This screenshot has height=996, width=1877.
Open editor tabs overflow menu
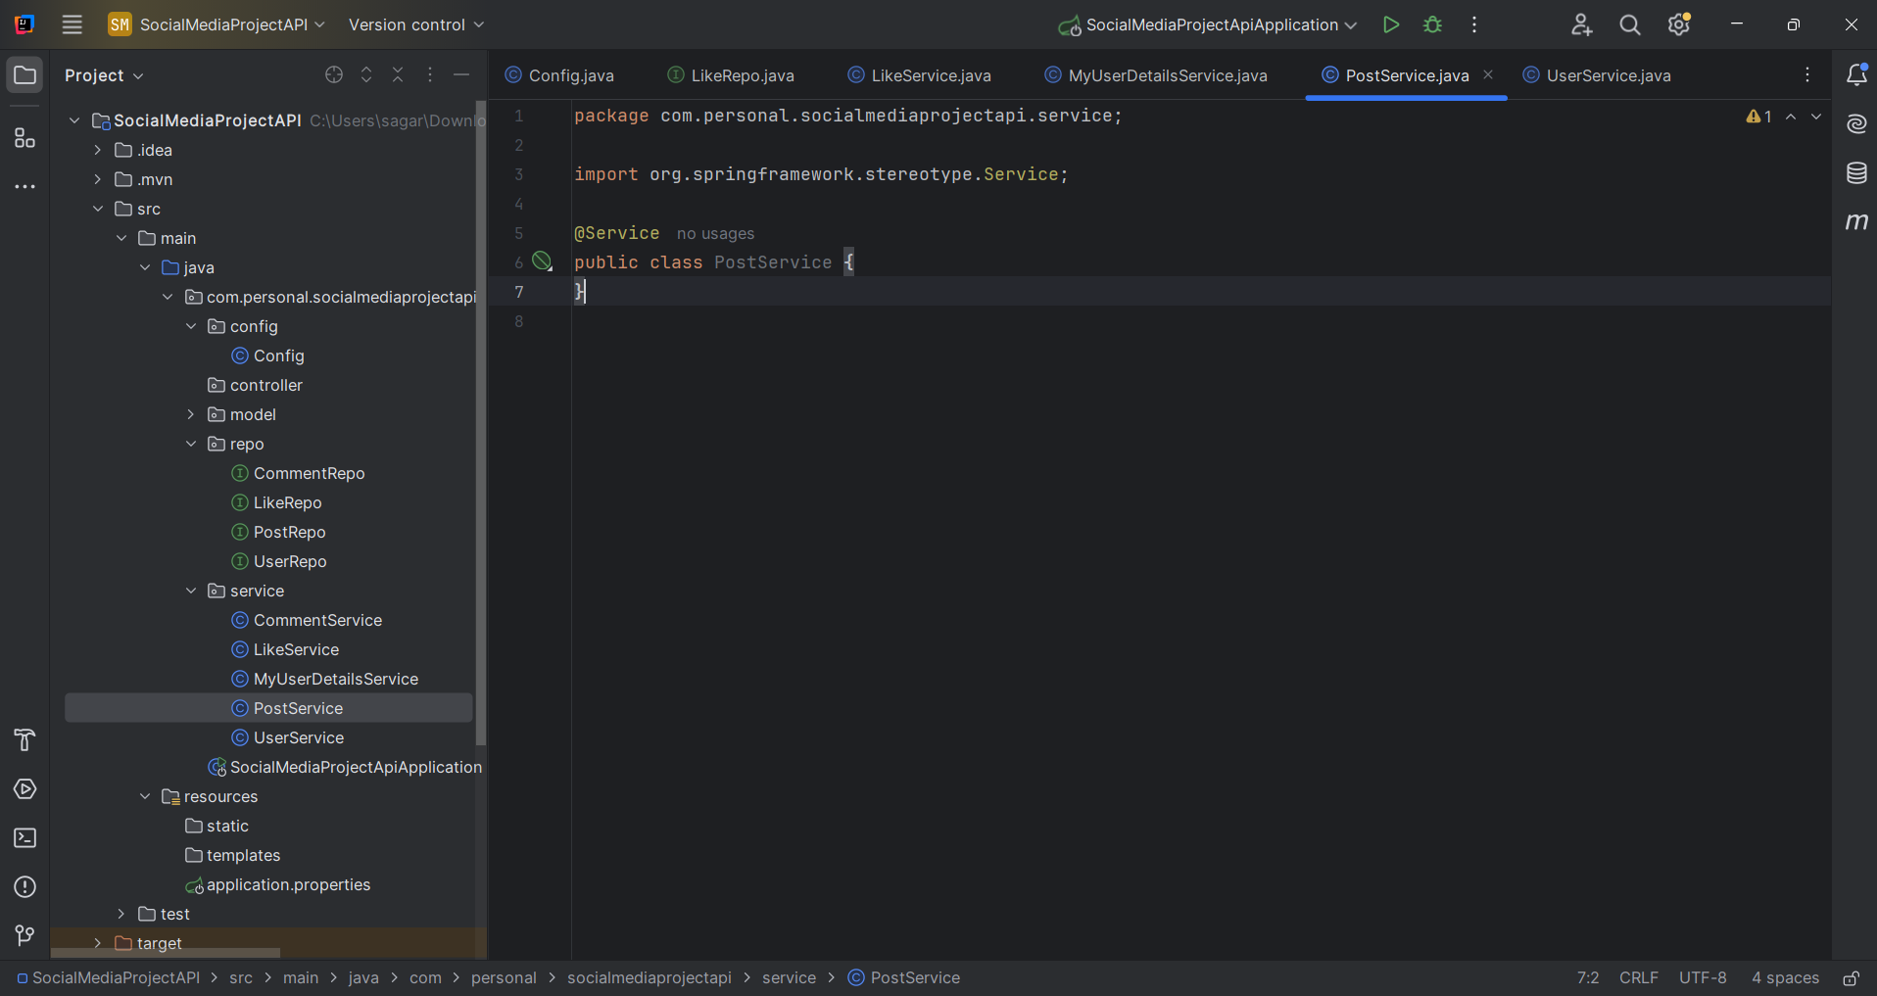point(1807,75)
